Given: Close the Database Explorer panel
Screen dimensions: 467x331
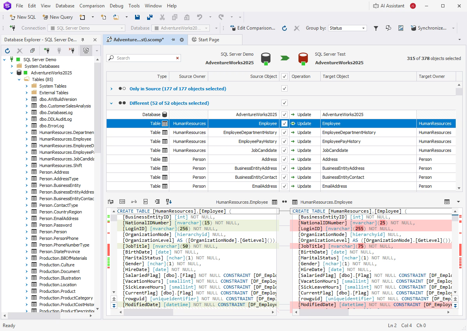Looking at the screenshot, I should coord(95,40).
